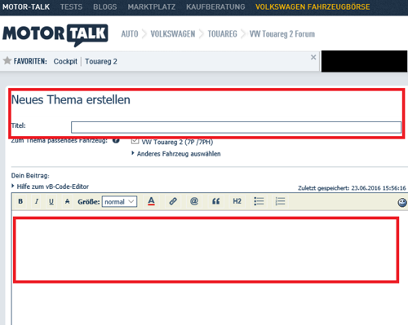Open the TESTS menu item
Viewport: 408px width, 325px height.
(71, 7)
